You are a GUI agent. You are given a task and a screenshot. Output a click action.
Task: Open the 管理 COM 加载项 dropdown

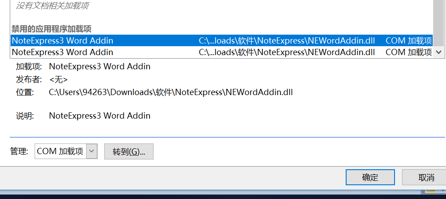tap(91, 151)
